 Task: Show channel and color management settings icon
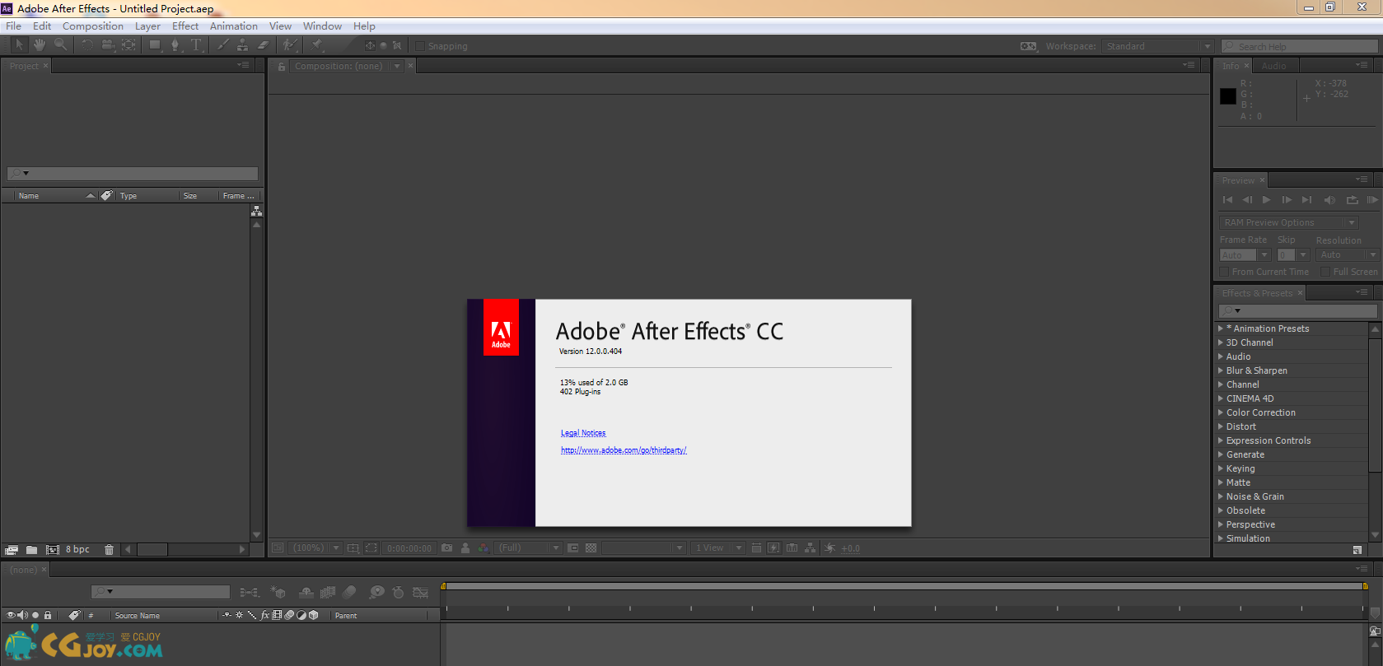pyautogui.click(x=483, y=548)
